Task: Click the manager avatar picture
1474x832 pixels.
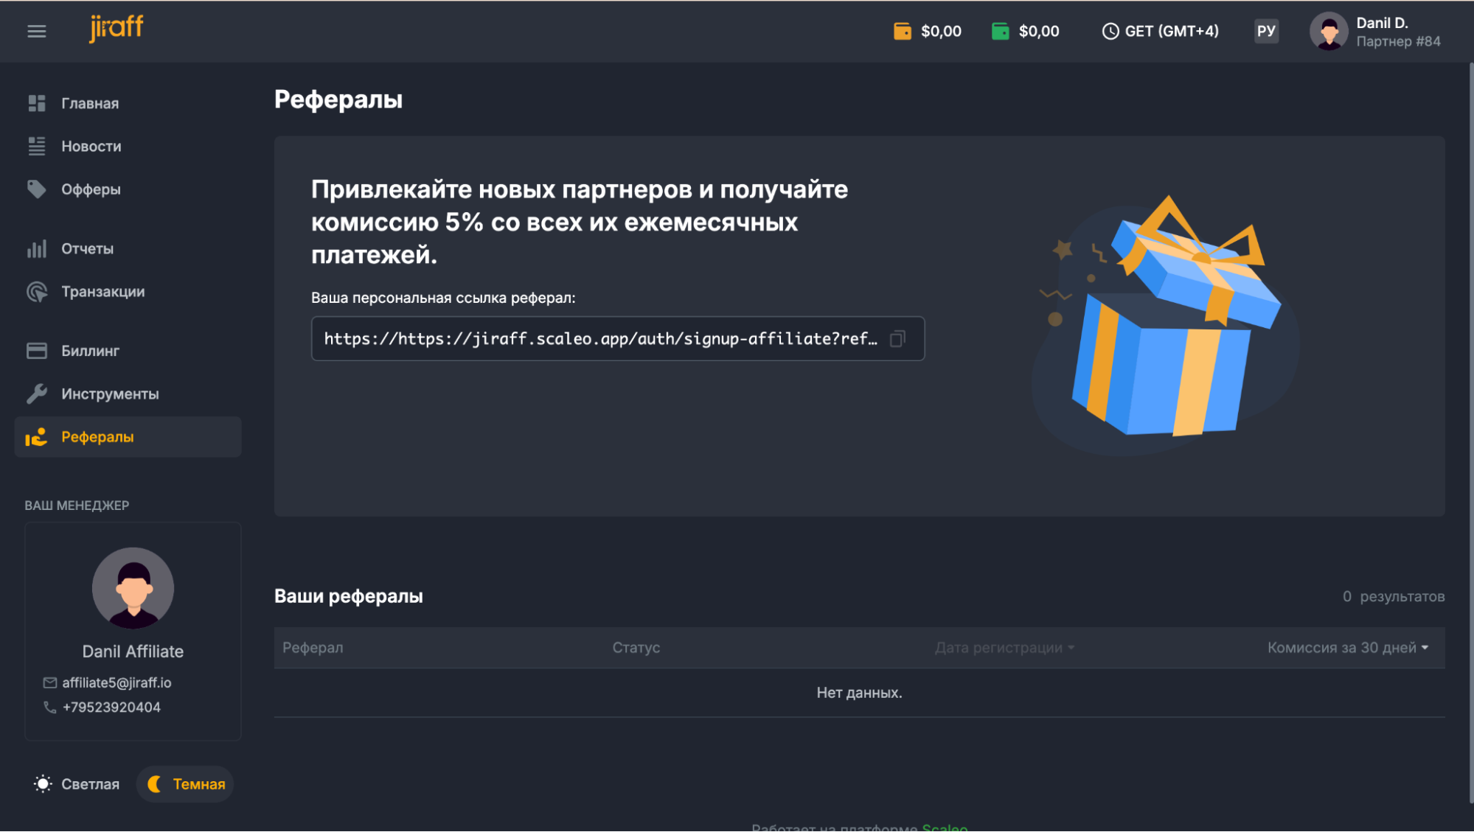Action: click(133, 588)
